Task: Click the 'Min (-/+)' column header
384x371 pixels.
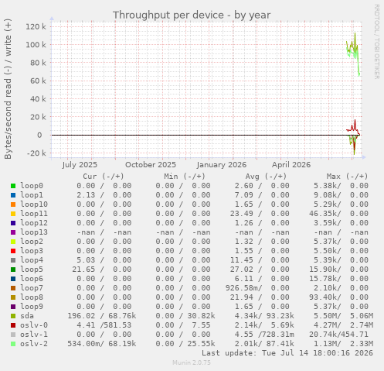Action: 185,177
